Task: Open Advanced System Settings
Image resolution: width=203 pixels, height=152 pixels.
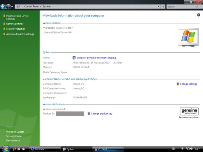Action: click(20, 34)
